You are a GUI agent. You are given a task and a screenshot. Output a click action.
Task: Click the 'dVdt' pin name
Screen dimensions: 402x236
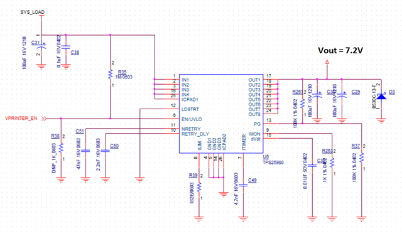pyautogui.click(x=256, y=139)
